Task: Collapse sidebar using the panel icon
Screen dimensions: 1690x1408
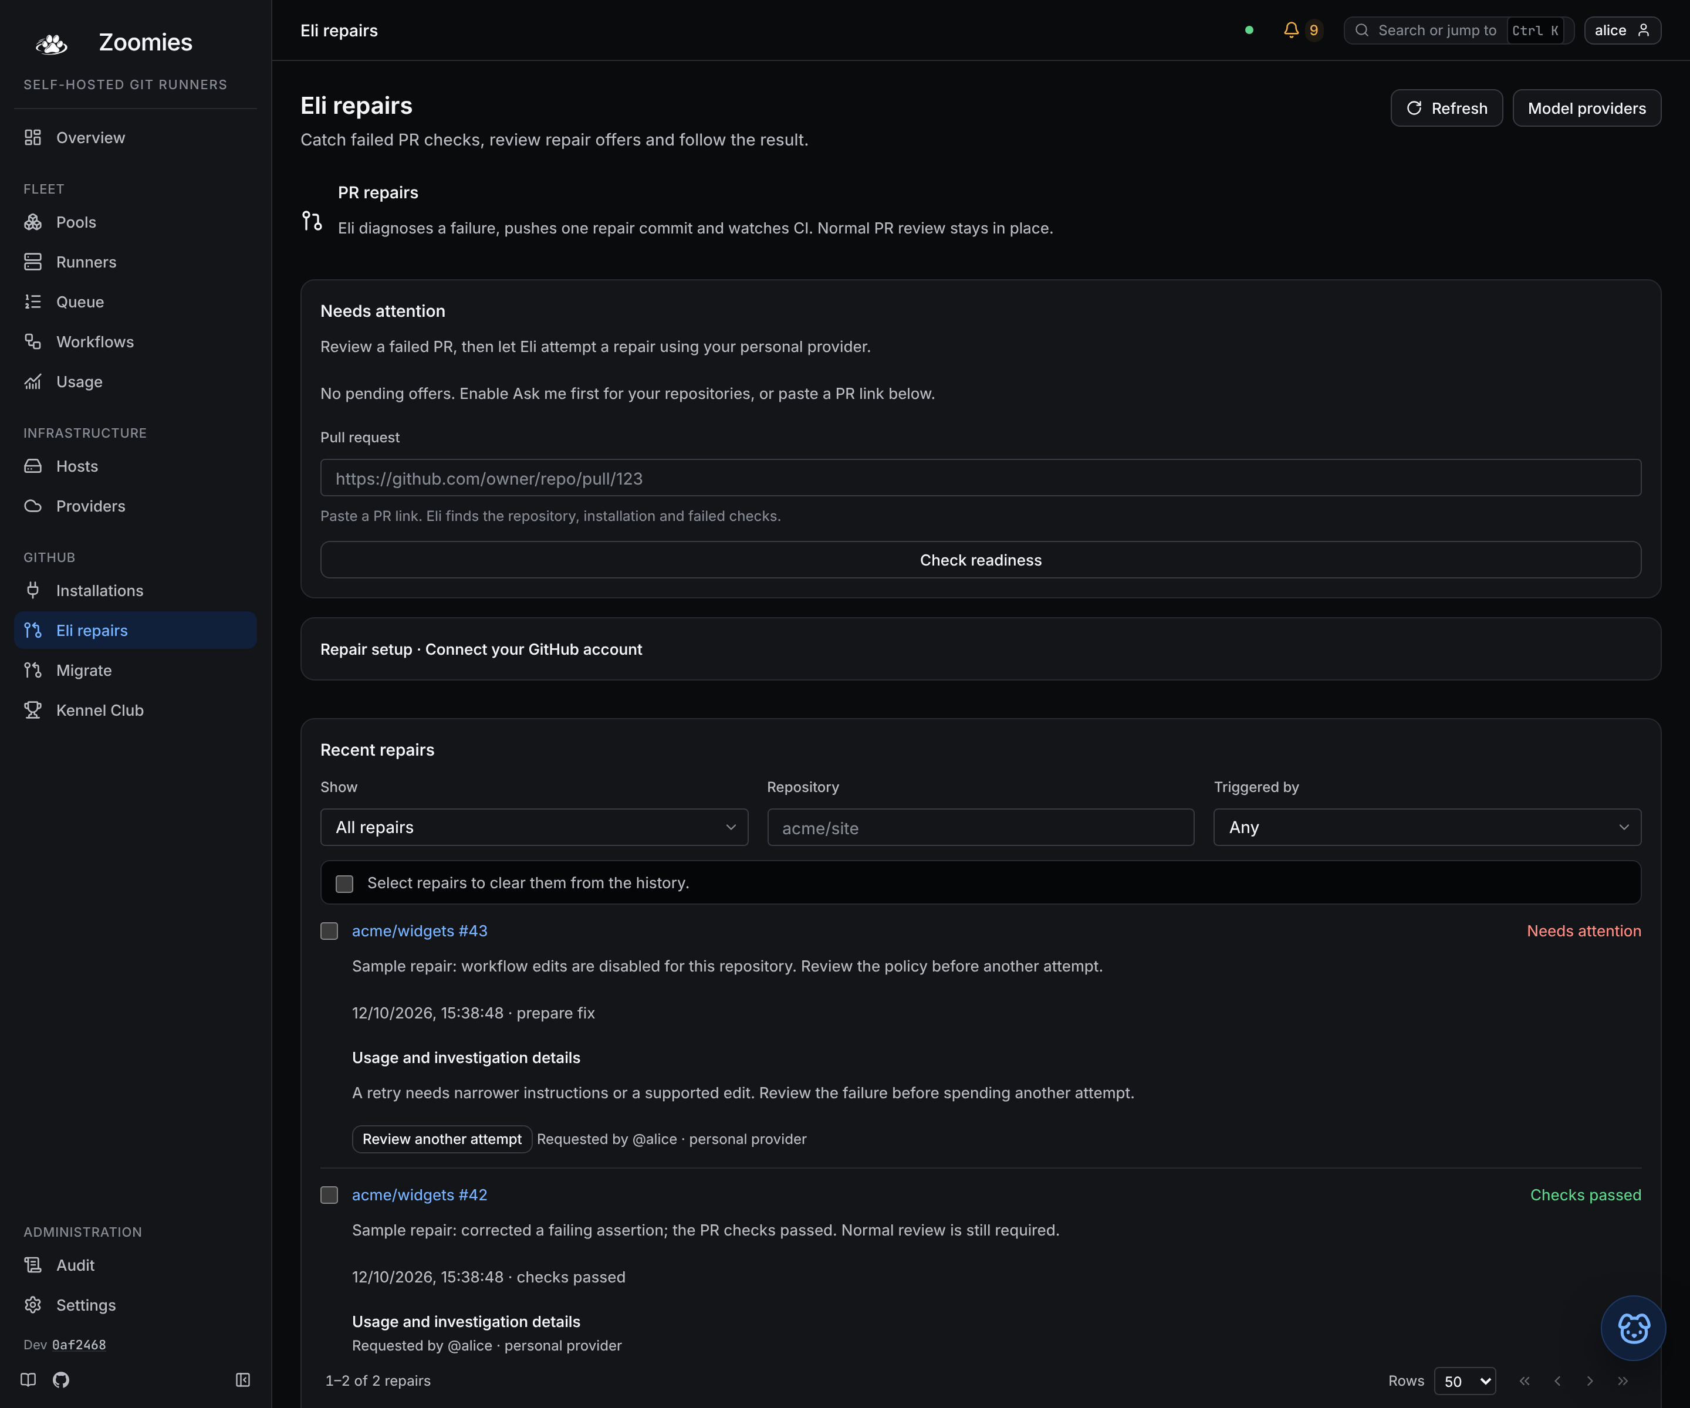Action: 243,1380
